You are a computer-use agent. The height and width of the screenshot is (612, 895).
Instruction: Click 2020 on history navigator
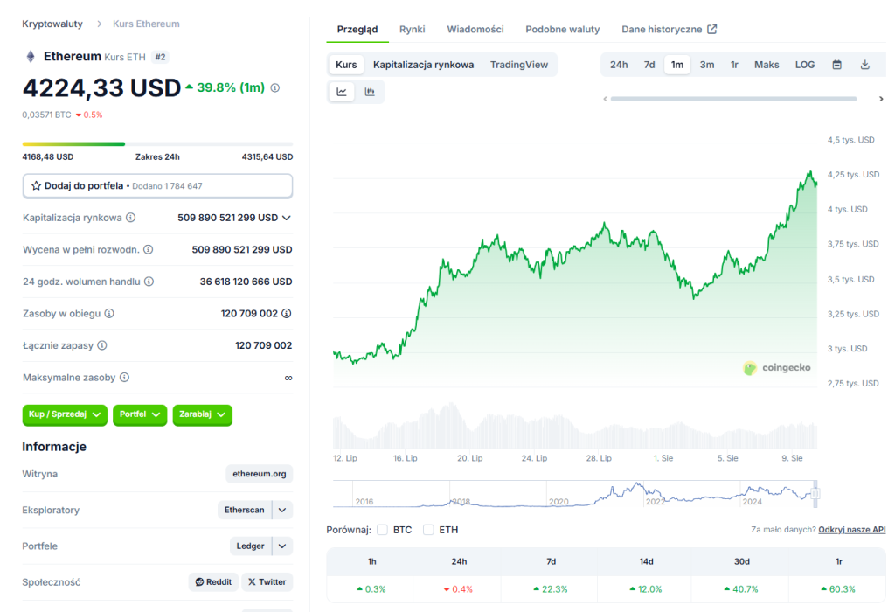(x=559, y=502)
